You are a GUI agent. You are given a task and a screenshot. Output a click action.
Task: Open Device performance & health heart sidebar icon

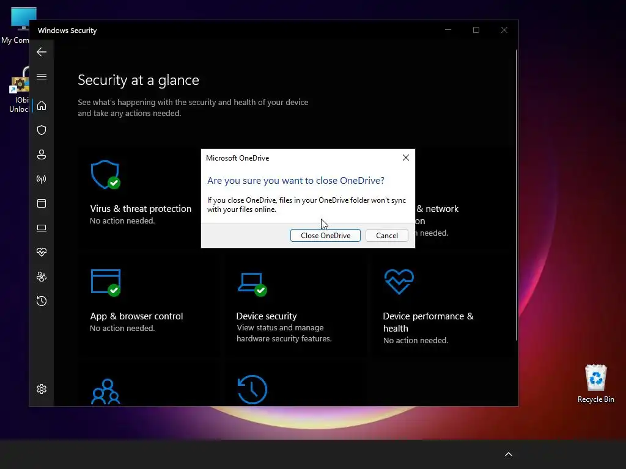(42, 252)
